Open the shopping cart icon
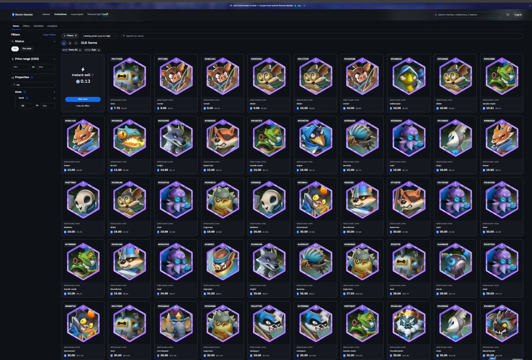 pos(508,15)
